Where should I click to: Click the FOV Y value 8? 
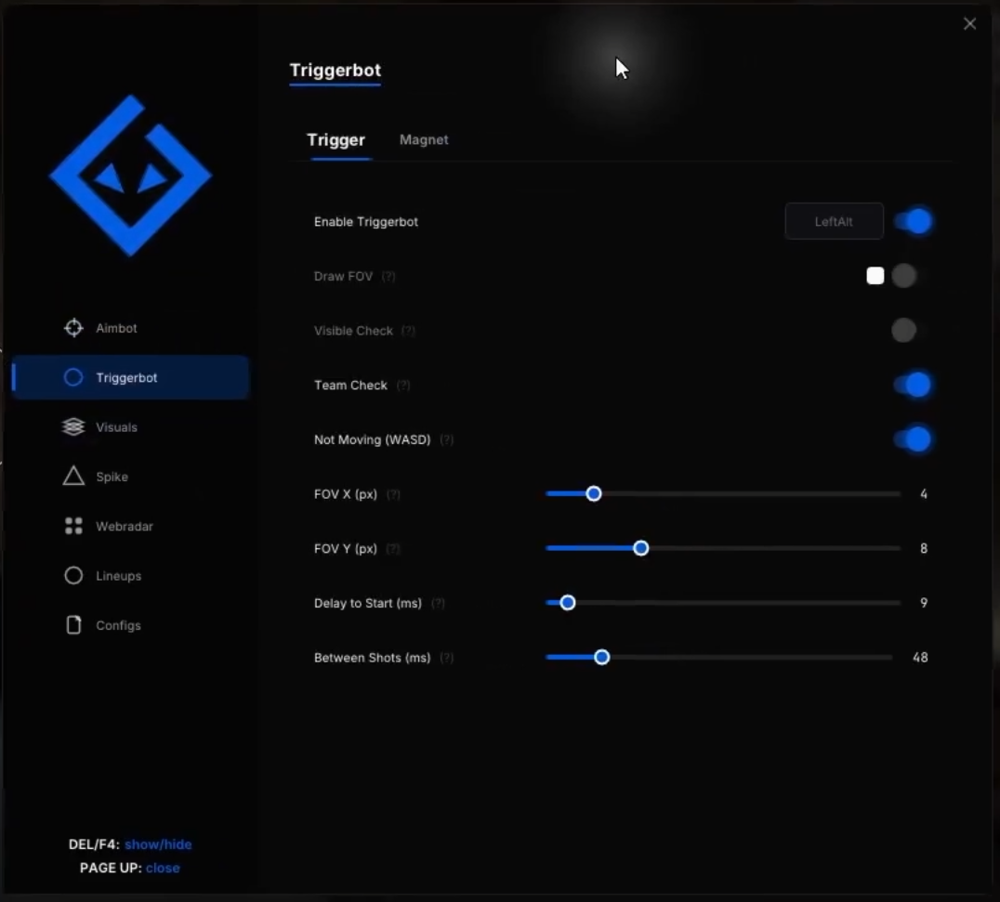coord(924,548)
